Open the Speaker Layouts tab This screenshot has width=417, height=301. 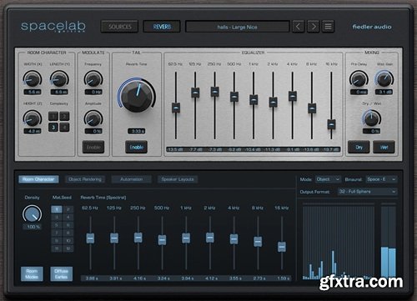(x=178, y=179)
